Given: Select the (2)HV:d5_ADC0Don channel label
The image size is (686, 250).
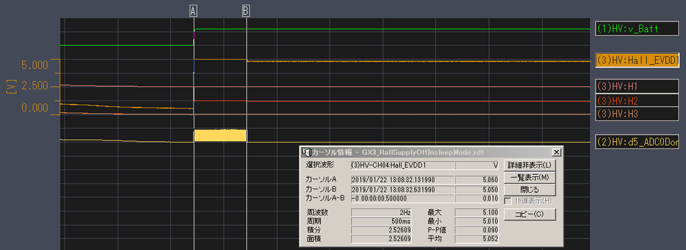Looking at the screenshot, I should click(x=637, y=142).
